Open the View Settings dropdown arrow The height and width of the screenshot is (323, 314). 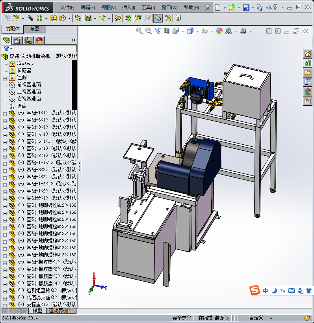point(250,31)
